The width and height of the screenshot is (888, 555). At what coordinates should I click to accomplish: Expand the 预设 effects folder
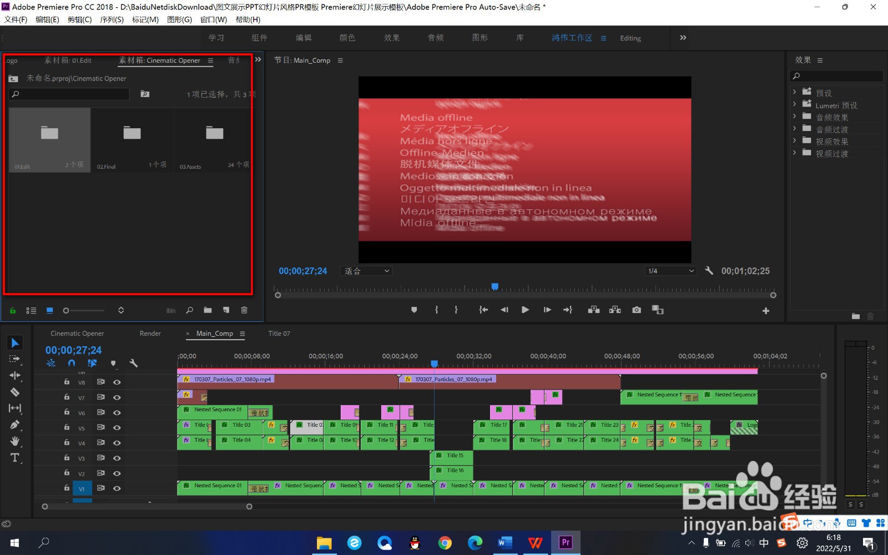[794, 92]
